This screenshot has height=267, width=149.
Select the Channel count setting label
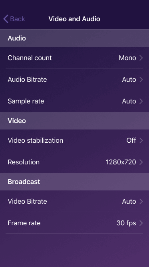pyautogui.click(x=30, y=58)
